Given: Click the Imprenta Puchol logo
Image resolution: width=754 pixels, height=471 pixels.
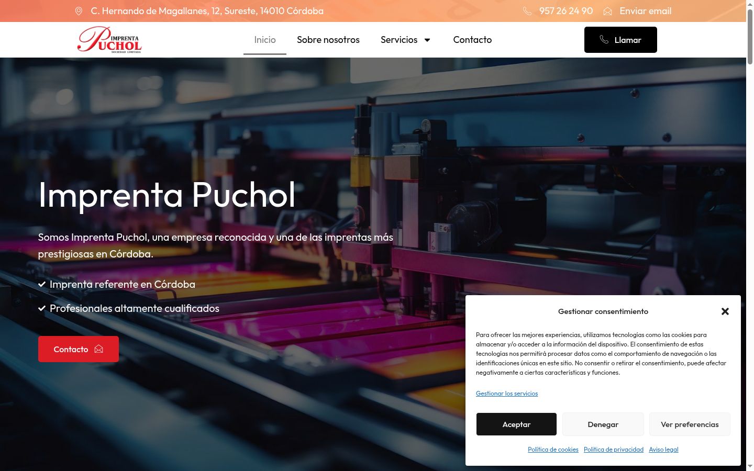Looking at the screenshot, I should coord(109,40).
